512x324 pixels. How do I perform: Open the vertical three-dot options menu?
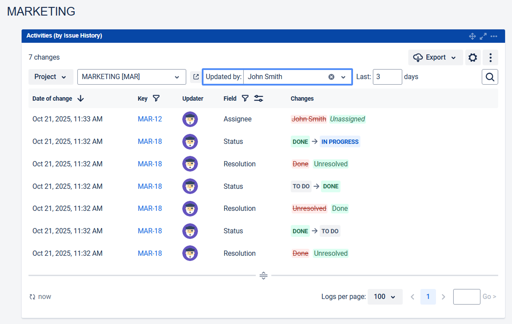coord(490,57)
